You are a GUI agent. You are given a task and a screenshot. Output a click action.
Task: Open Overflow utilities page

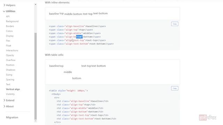click(x=11, y=60)
